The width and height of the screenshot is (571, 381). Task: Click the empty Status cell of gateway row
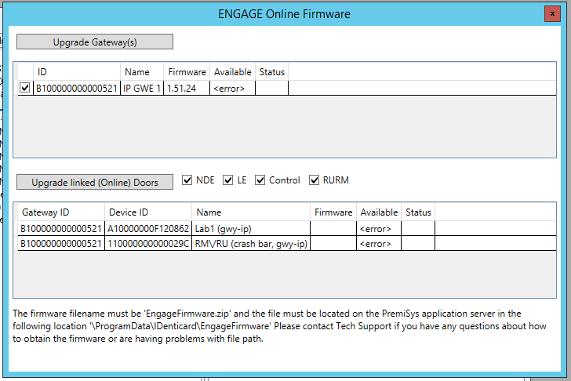tap(271, 88)
